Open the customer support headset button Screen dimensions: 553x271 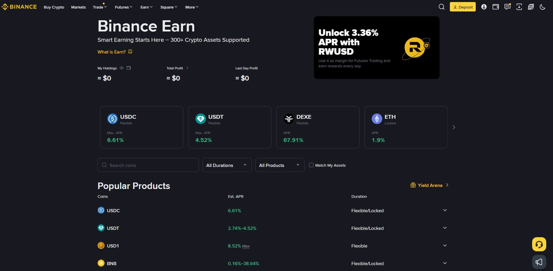[539, 244]
